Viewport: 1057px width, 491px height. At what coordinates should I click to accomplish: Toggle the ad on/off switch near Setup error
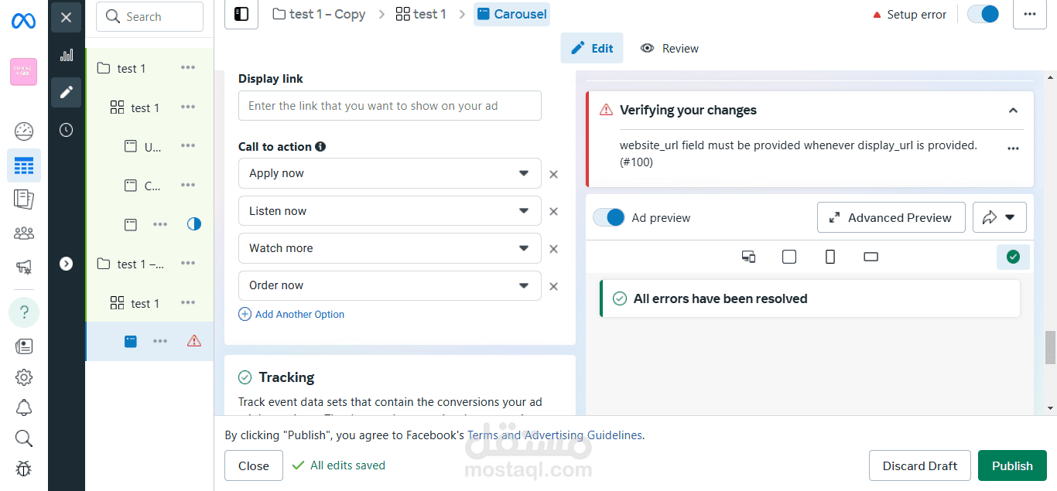tap(983, 14)
